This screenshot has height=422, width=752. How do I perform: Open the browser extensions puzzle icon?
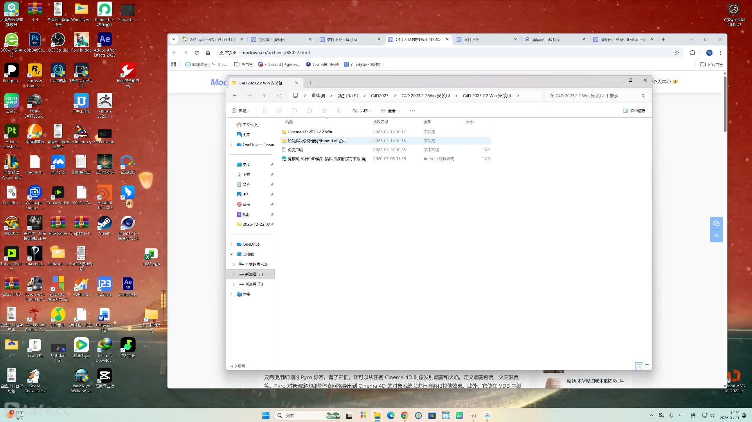[693, 53]
